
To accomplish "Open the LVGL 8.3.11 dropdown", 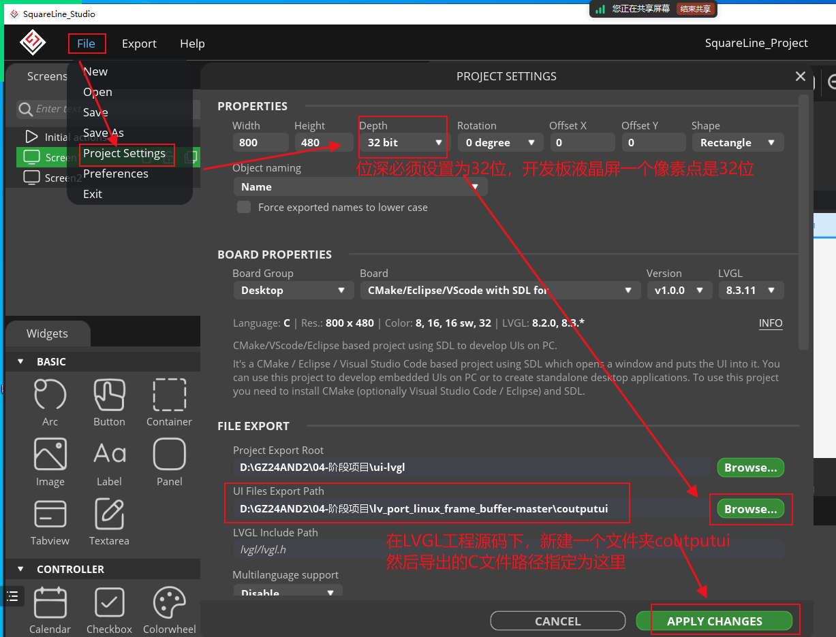I will (751, 290).
